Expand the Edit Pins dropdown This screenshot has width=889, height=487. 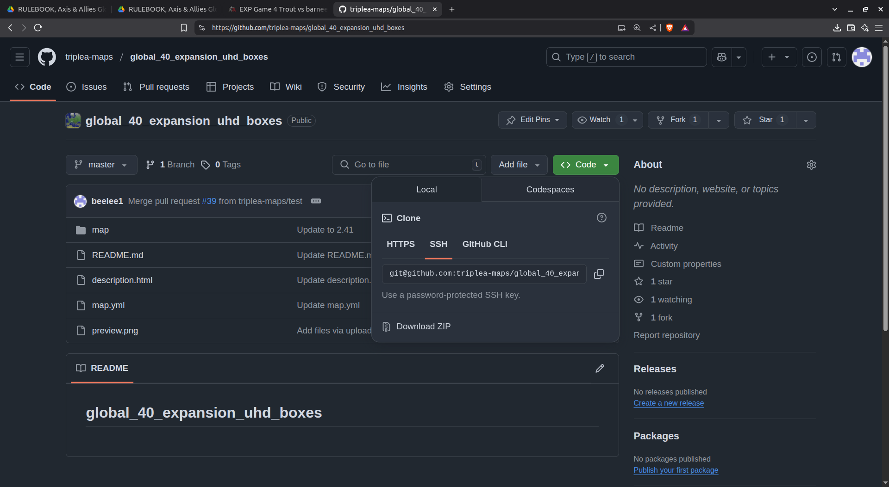point(532,120)
